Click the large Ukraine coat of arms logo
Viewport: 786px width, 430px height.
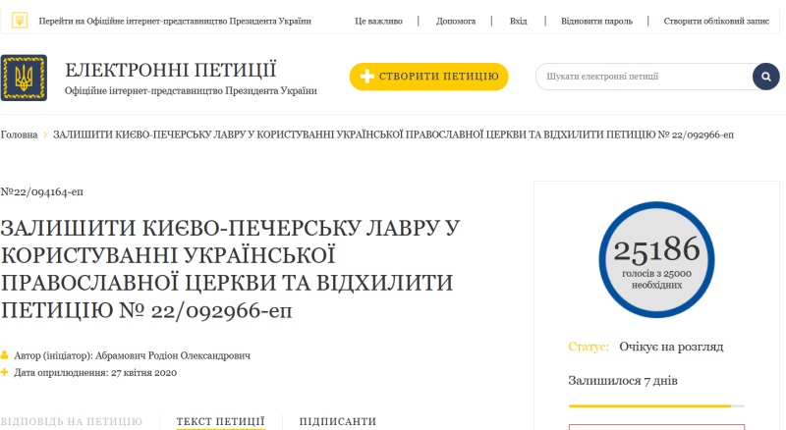[25, 78]
